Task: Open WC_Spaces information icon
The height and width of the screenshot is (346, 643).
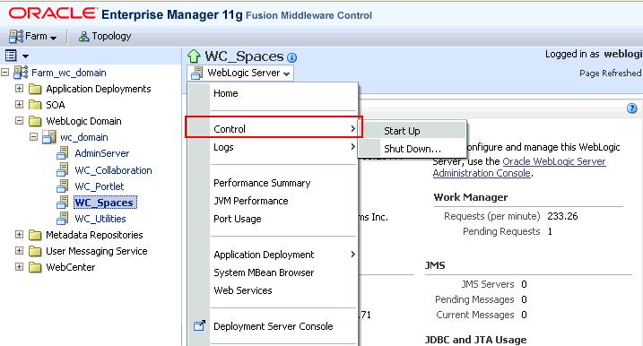Action: coord(291,57)
